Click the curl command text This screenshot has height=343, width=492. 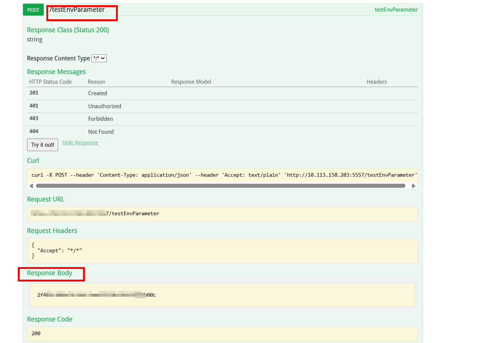click(x=224, y=175)
